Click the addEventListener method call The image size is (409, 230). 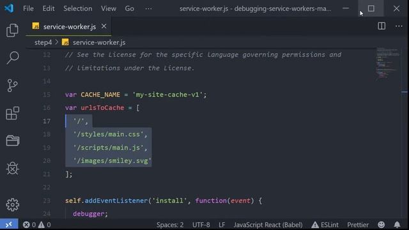(x=116, y=201)
